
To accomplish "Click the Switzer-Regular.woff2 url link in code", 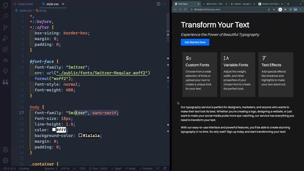I will [x=102, y=73].
